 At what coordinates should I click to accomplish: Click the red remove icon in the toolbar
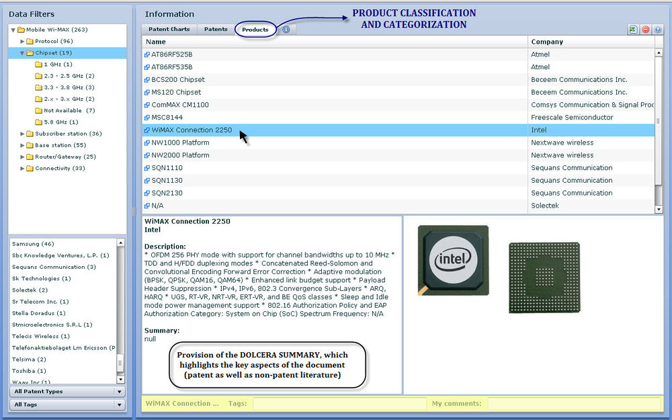click(645, 29)
